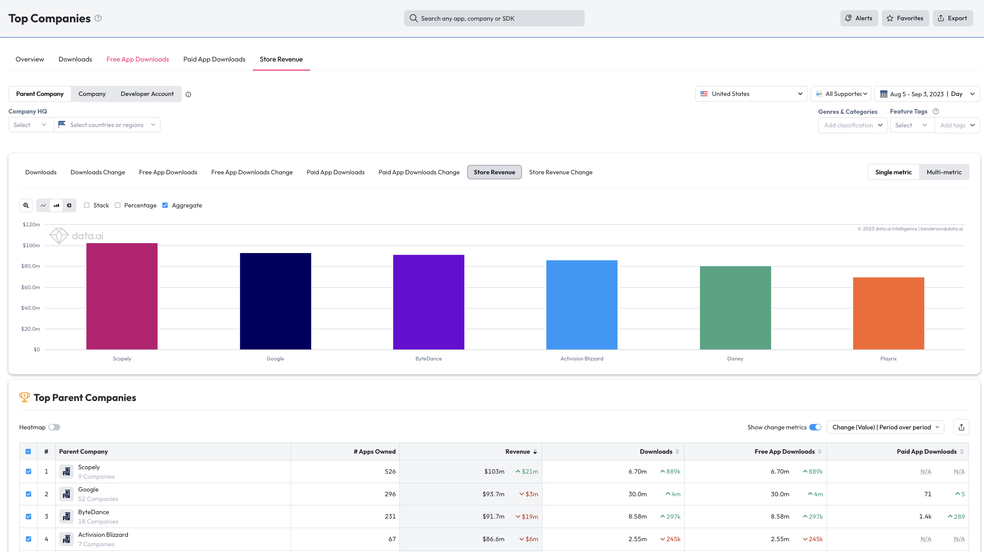
Task: Click table export icon beside change dropdown
Action: pos(961,427)
